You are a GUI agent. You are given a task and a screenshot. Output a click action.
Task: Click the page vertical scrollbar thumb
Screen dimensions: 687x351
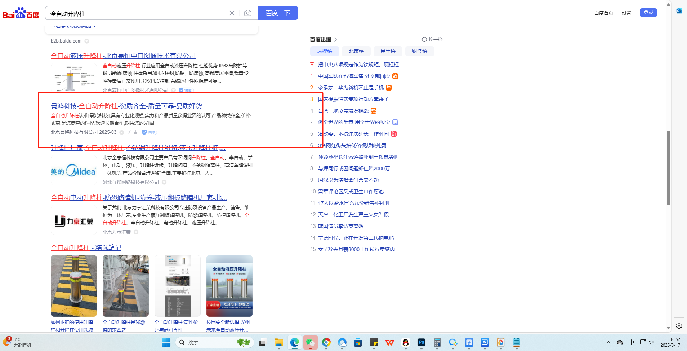click(x=668, y=168)
